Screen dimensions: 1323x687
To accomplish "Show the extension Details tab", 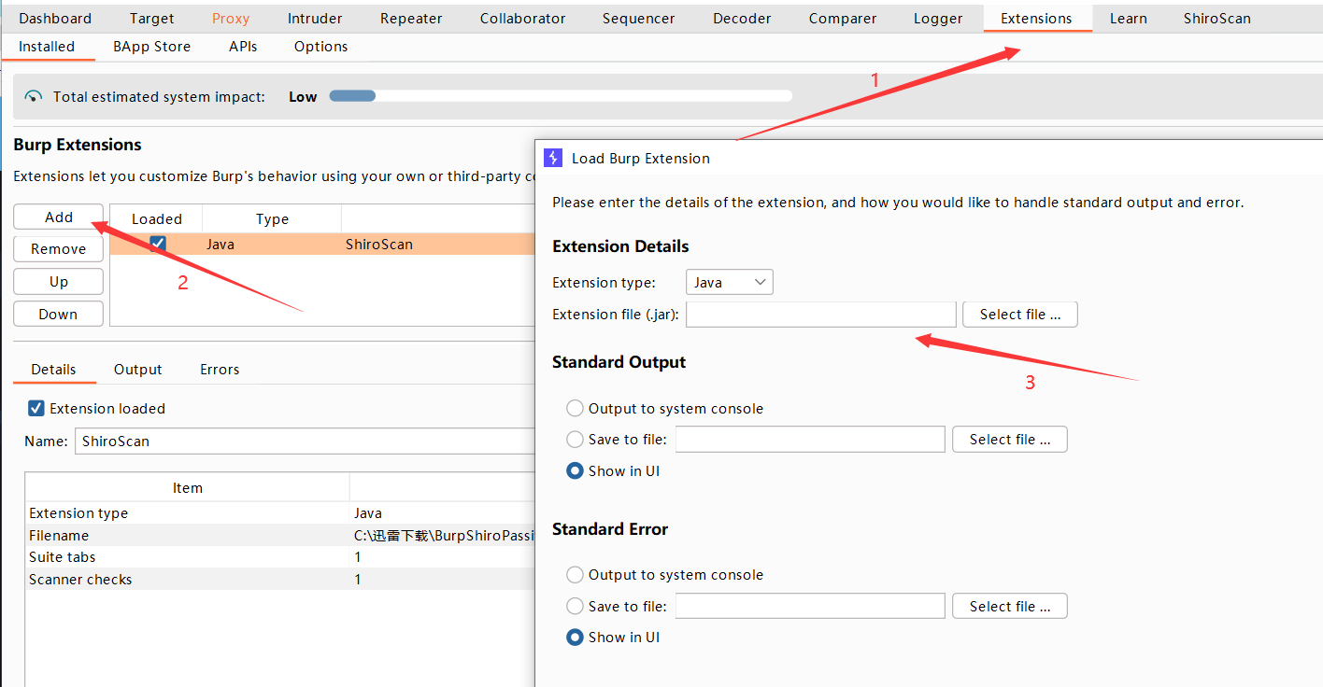I will point(53,369).
